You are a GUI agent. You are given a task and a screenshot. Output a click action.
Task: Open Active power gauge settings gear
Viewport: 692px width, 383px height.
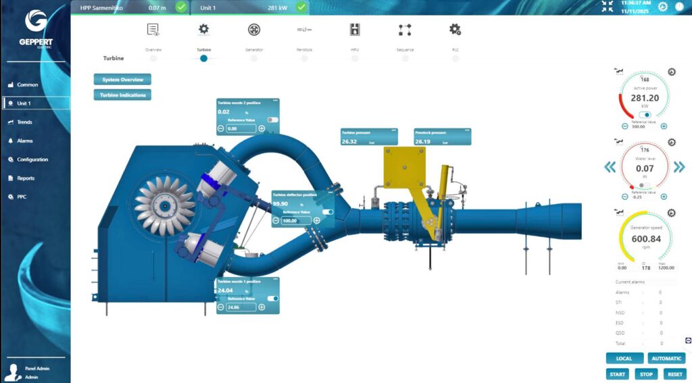click(671, 72)
